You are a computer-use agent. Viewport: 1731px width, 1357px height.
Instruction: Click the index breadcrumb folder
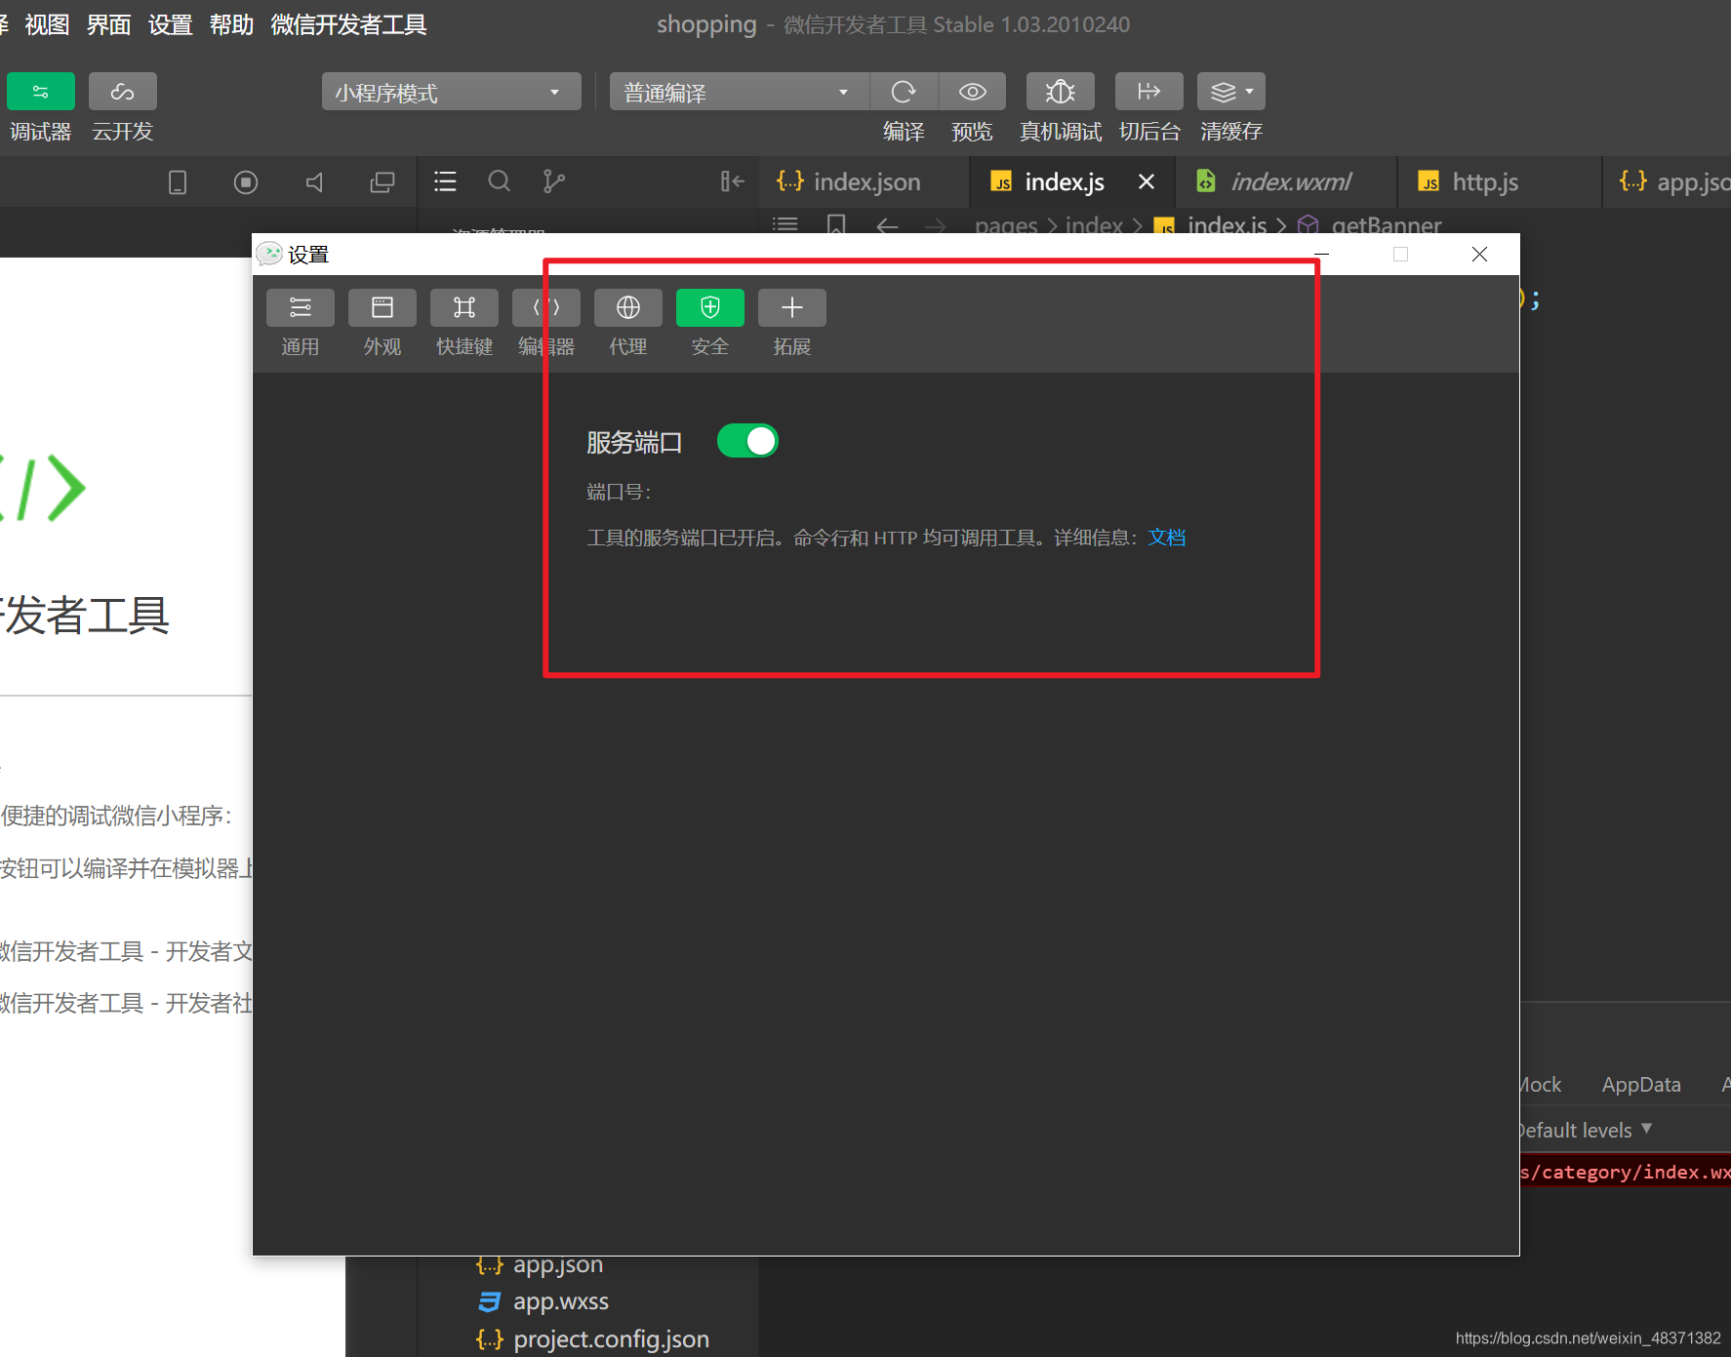click(1094, 225)
